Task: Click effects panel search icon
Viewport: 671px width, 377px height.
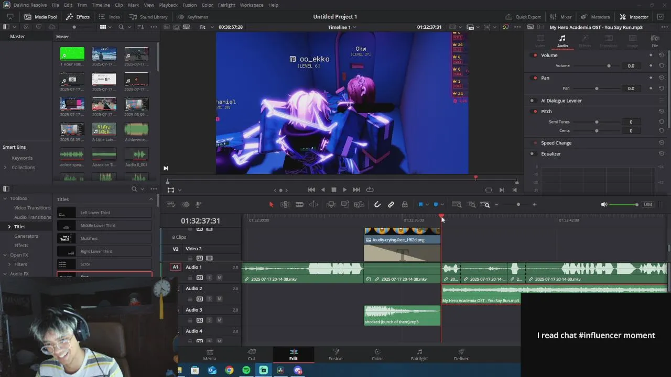Action: 134,189
